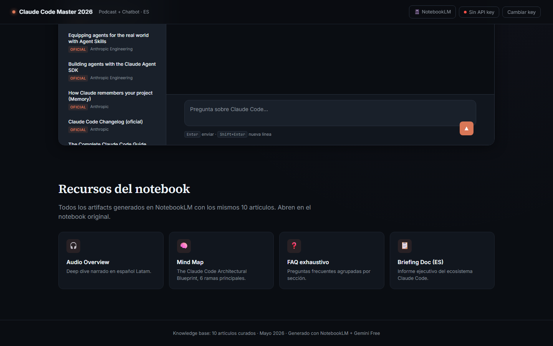The width and height of the screenshot is (553, 346).
Task: Click 'Anthropic' source label under Changelog article
Action: coord(99,130)
